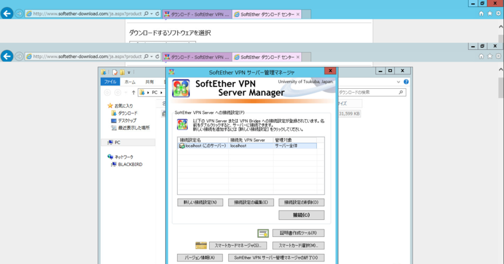The height and width of the screenshot is (264, 504).
Task: Select ネットワーク in the Explorer navigation pane
Action: (x=123, y=158)
